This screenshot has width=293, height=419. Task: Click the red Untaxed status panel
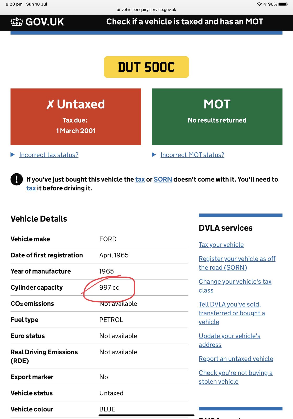point(76,117)
